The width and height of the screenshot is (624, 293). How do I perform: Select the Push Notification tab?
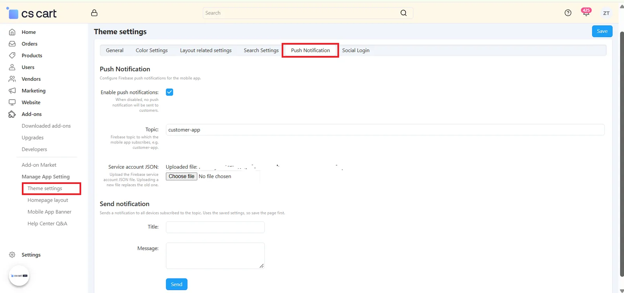[310, 50]
